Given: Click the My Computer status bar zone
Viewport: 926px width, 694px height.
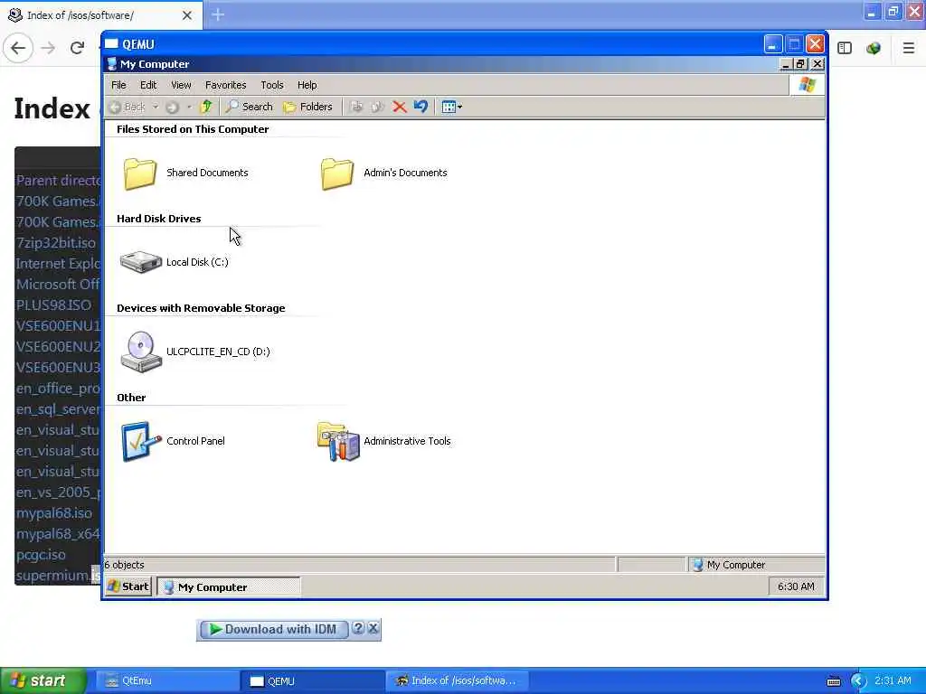Looking at the screenshot, I should [x=756, y=565].
